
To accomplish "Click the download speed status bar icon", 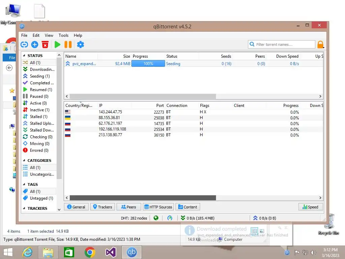I will coord(183,218).
